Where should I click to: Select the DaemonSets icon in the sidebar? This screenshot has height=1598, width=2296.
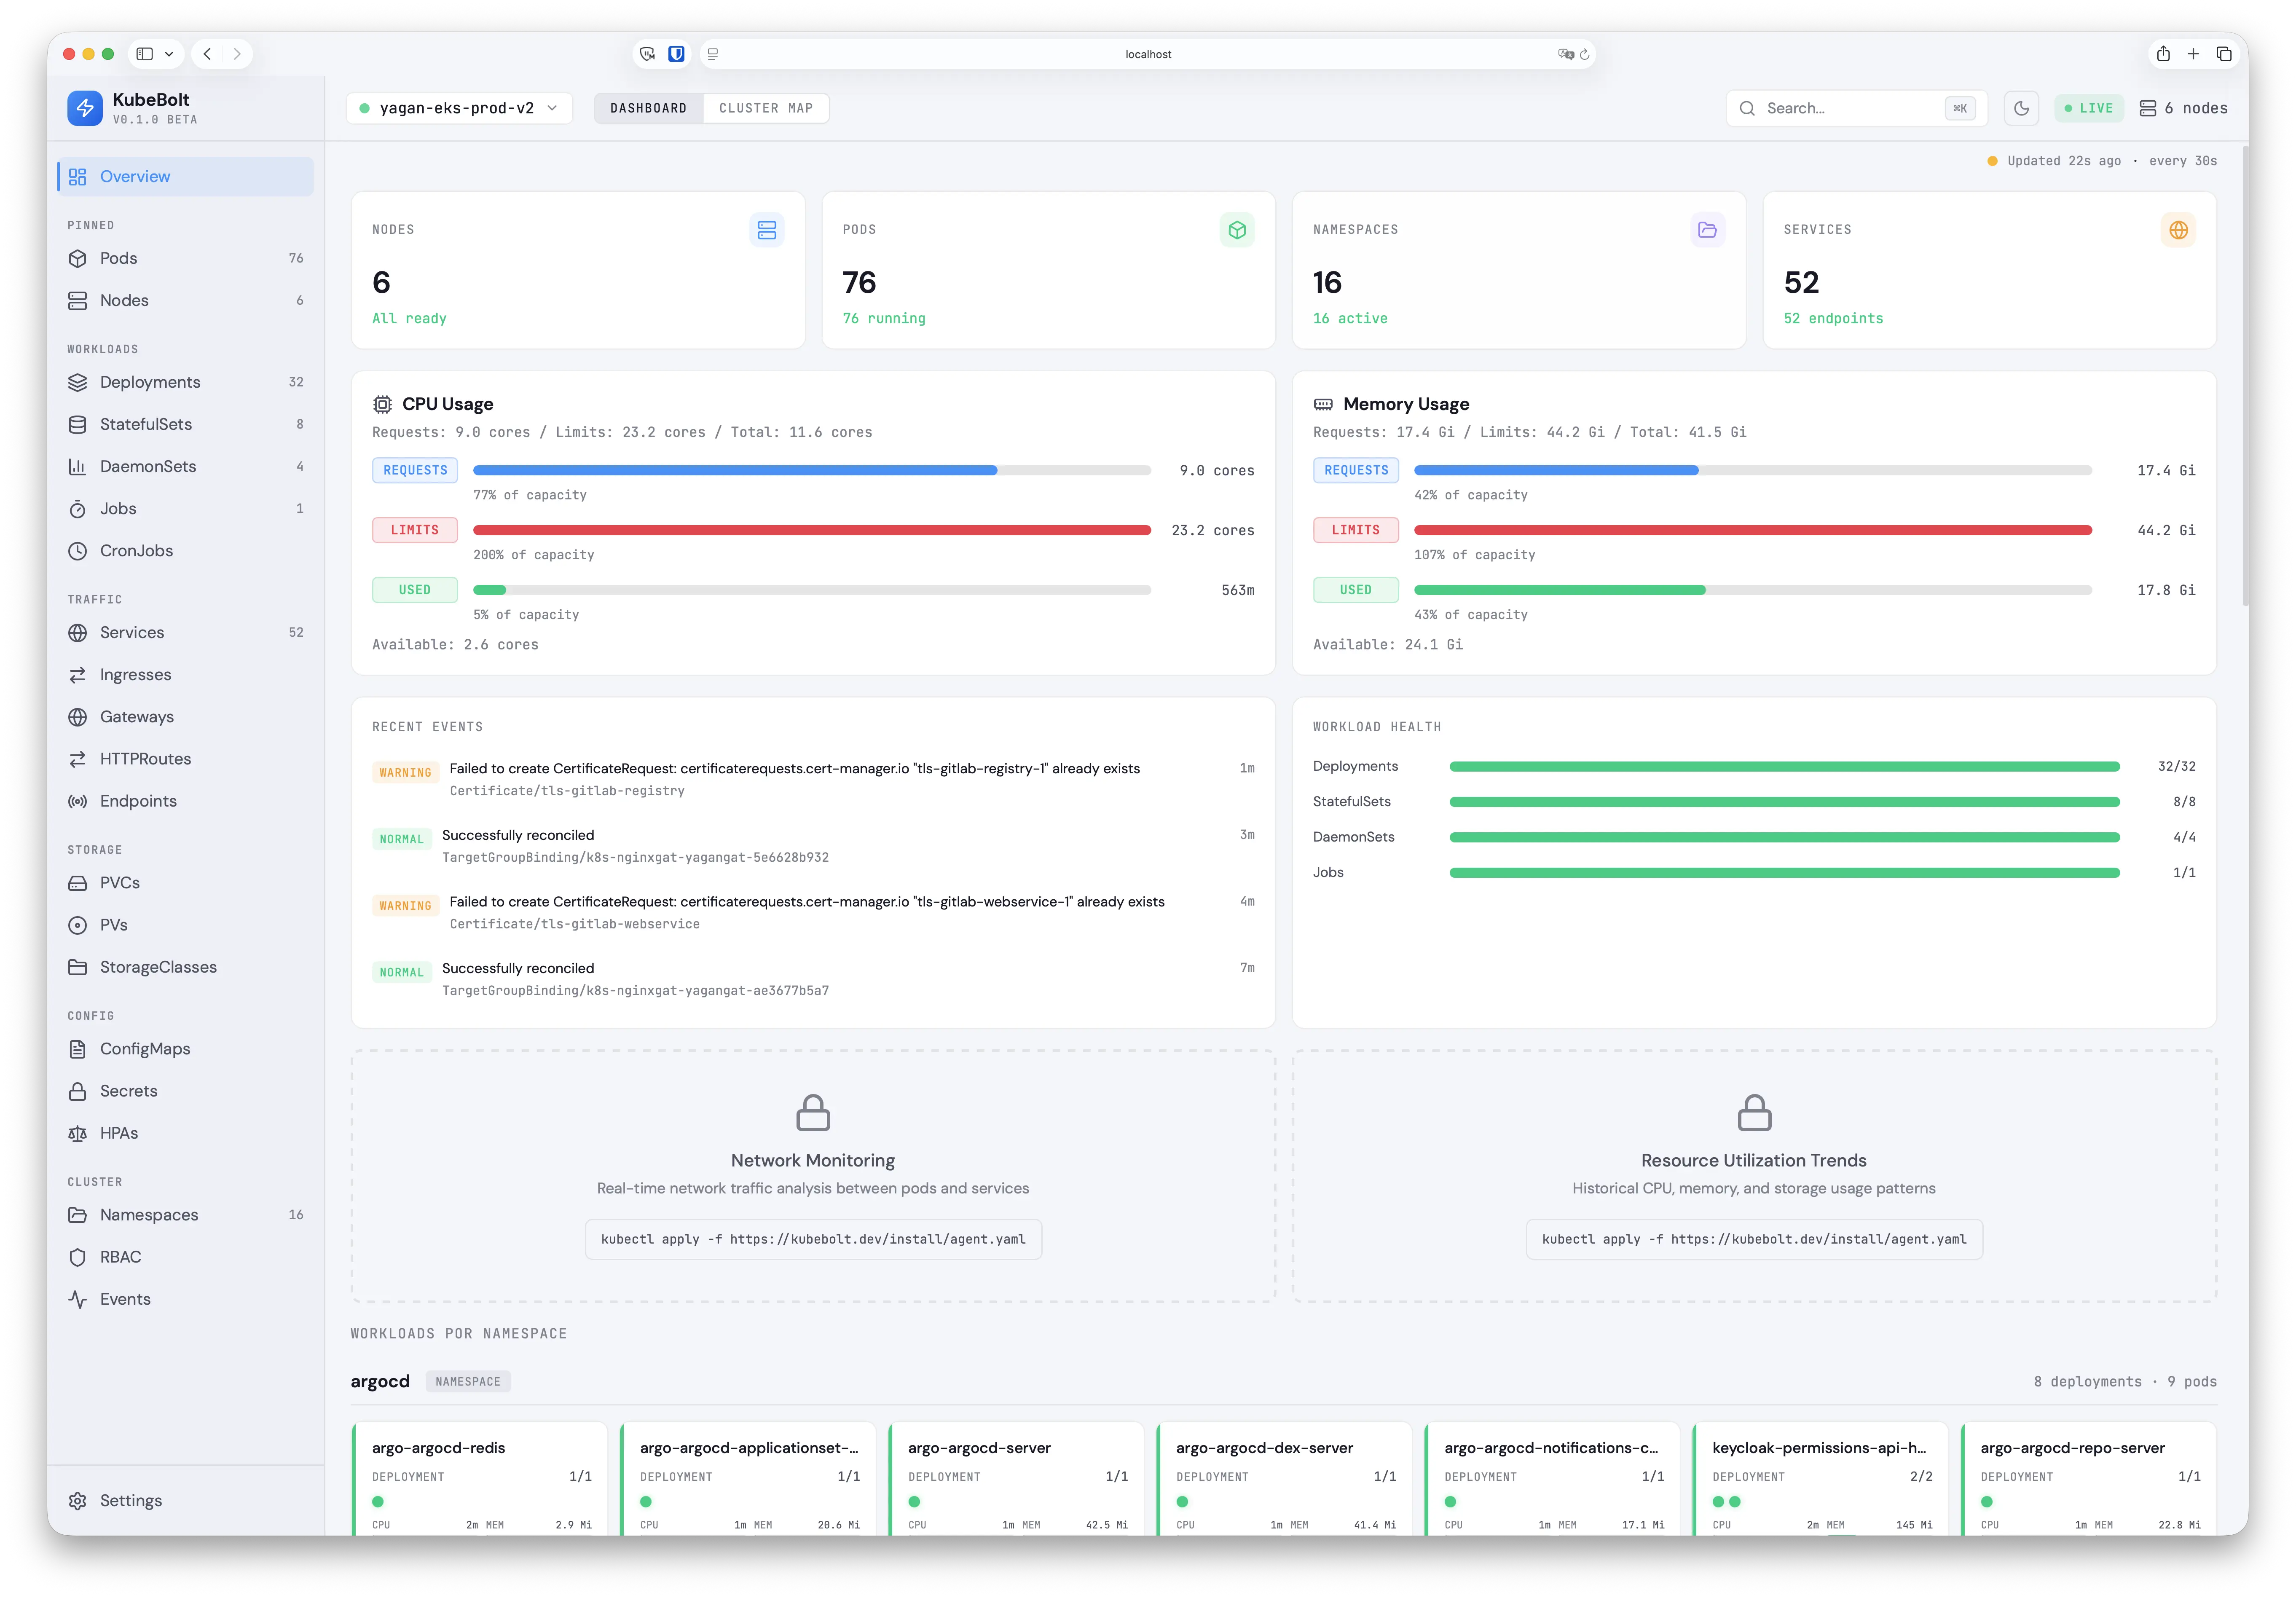[x=79, y=466]
